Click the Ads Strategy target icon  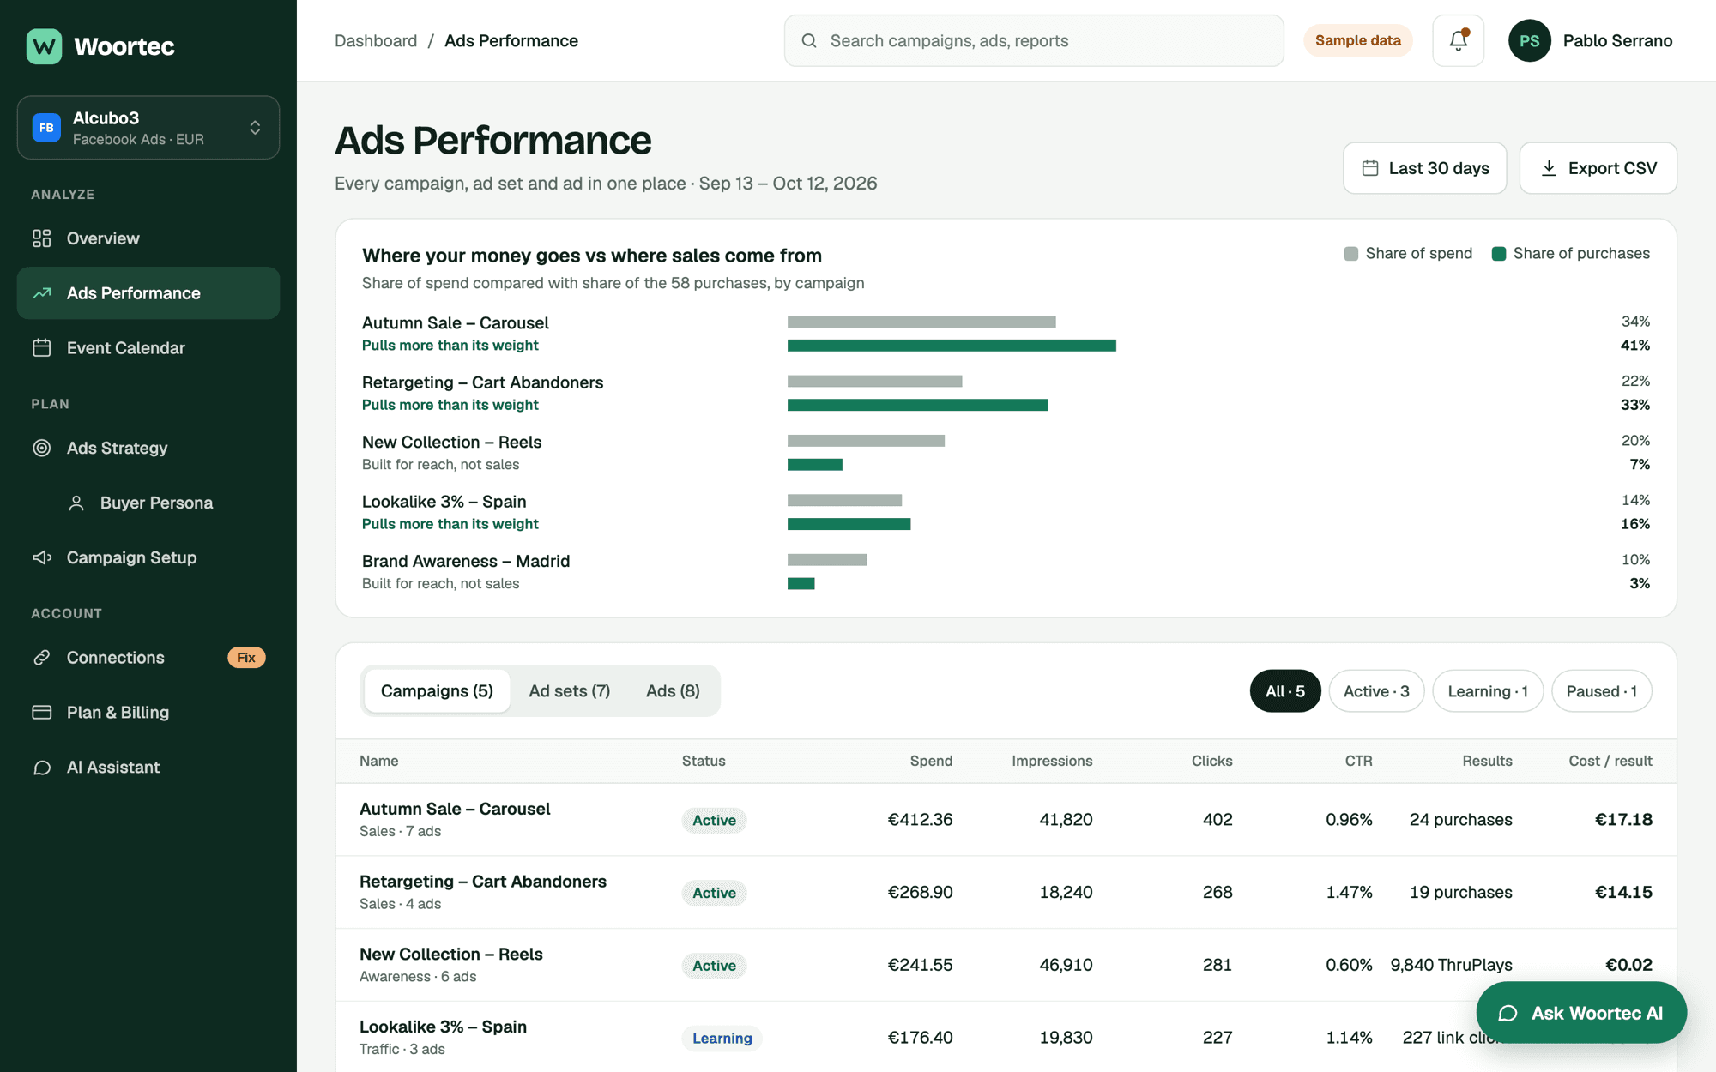42,448
